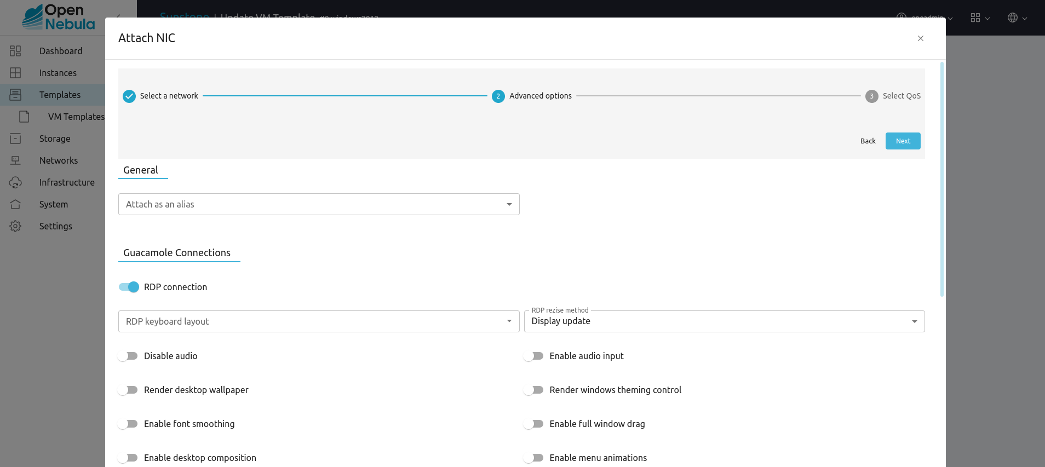Turn on Enable desktop composition

(128, 458)
